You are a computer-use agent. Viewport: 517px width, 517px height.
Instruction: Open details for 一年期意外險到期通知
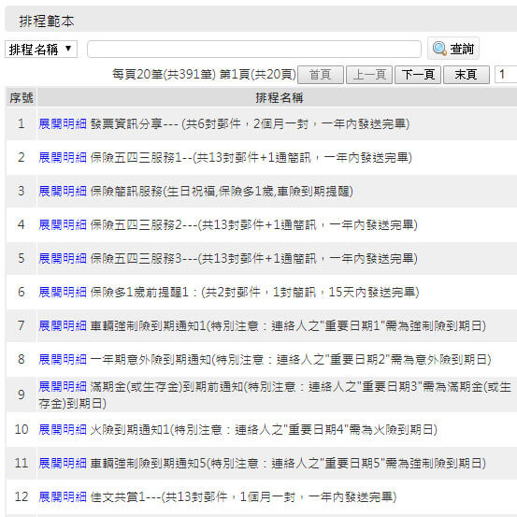[x=63, y=359]
